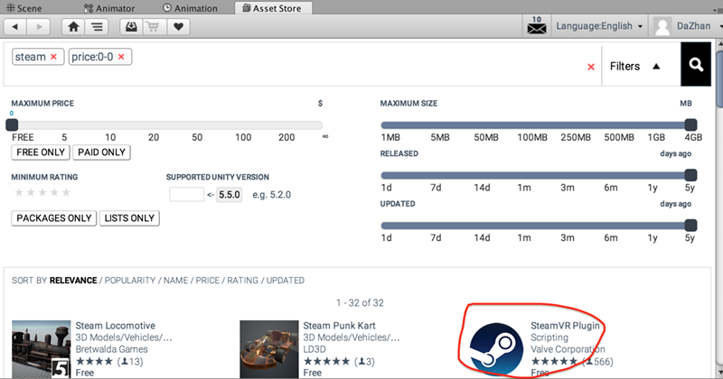Toggle the PAID ONLY filter
Viewport: 723px width, 379px height.
[x=101, y=153]
